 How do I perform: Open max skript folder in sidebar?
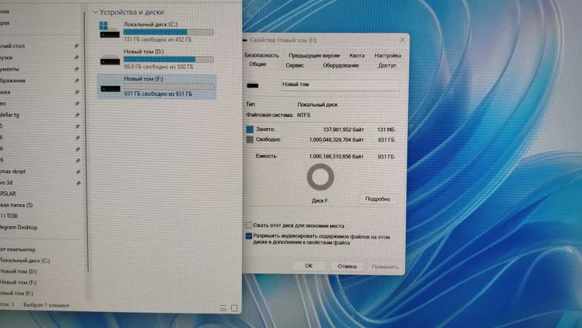coord(13,172)
